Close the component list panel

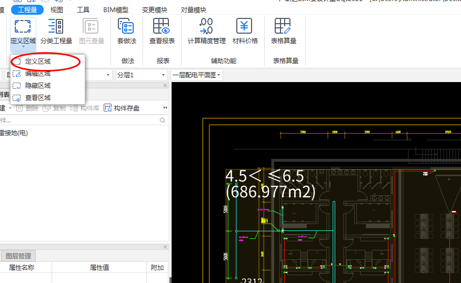[x=165, y=85]
